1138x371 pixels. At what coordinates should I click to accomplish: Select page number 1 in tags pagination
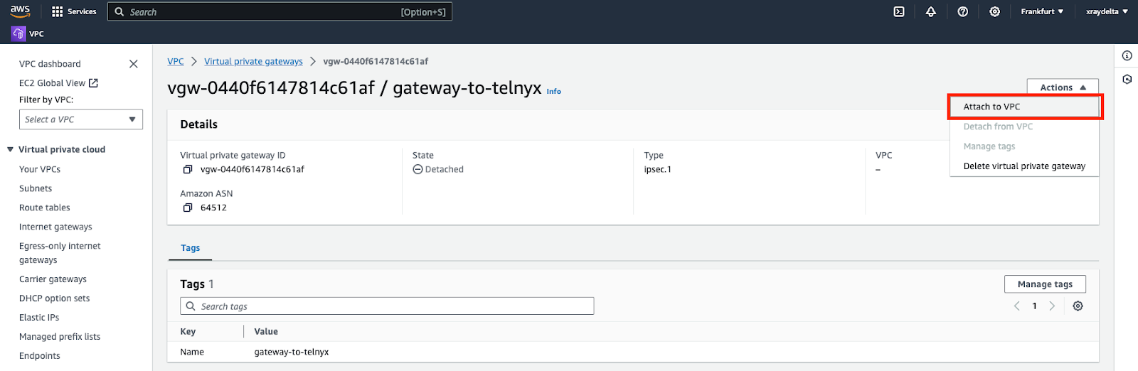(x=1034, y=306)
